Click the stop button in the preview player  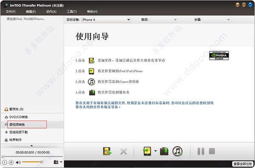pos(11,162)
